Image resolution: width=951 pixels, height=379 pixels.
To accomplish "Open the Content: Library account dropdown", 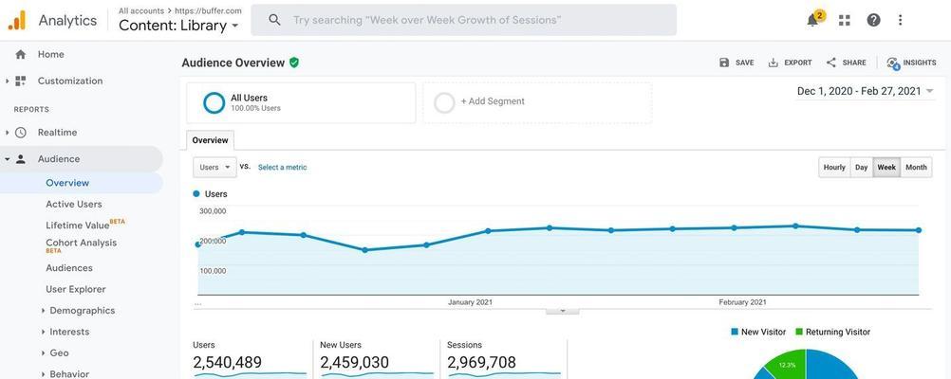I will coord(178,26).
